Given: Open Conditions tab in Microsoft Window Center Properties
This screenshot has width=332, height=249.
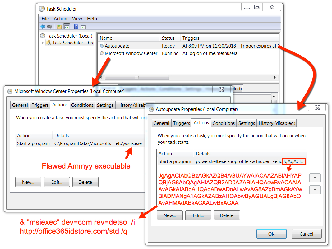Looking at the screenshot, I should point(82,105).
